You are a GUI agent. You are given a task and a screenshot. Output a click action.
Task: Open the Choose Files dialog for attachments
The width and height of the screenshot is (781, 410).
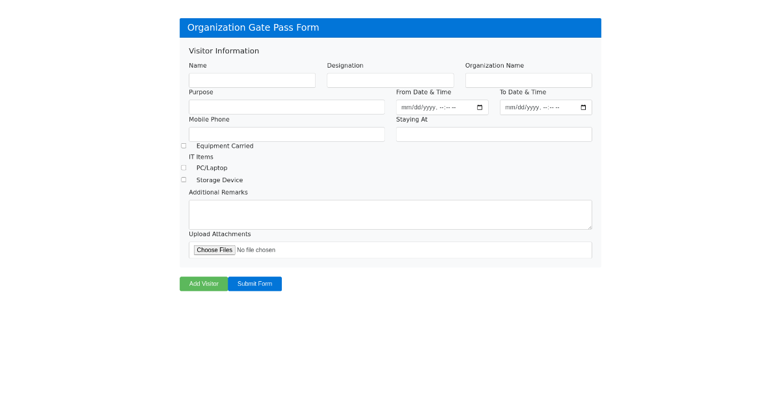click(x=214, y=250)
